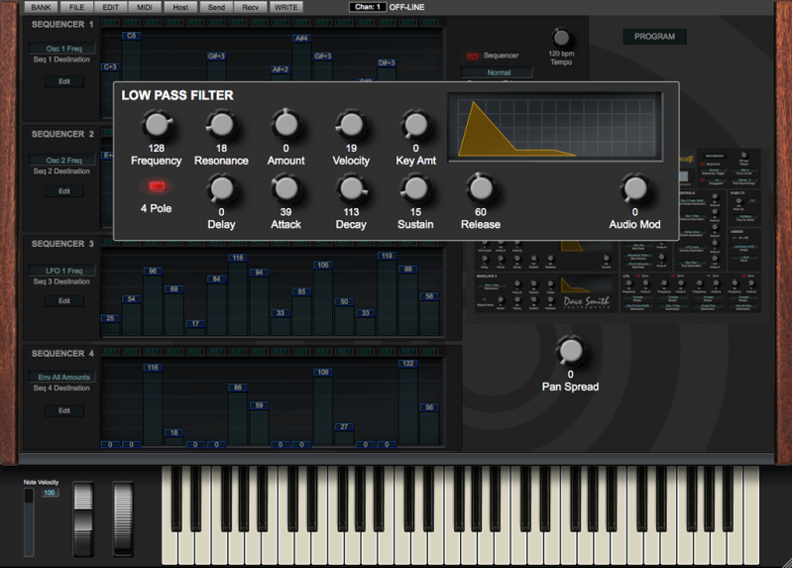The width and height of the screenshot is (793, 568).
Task: Open the Osc 1 Freq destination dropdown
Action: point(64,49)
